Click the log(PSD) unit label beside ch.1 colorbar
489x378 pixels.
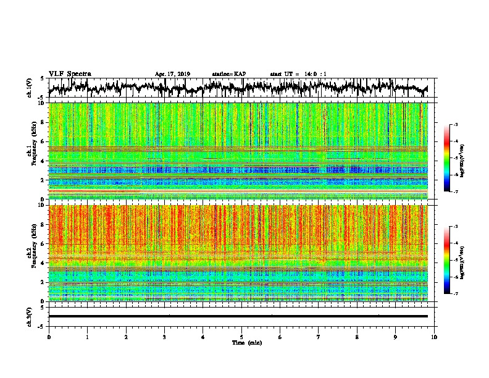pyautogui.click(x=462, y=161)
